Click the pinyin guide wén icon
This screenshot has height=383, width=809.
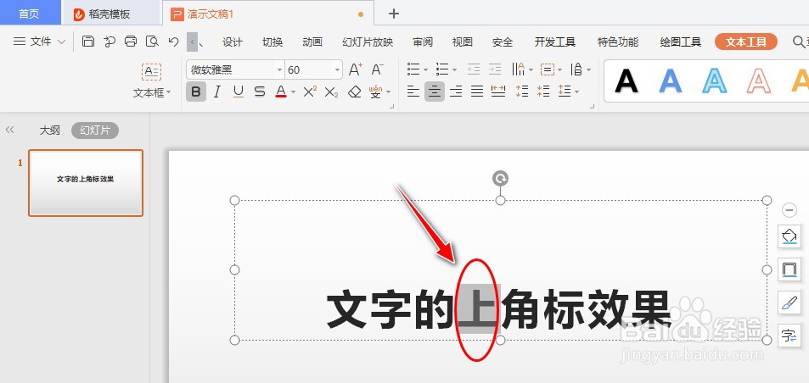375,92
